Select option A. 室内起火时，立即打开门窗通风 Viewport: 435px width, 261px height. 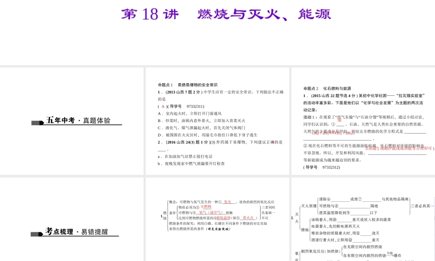tap(190, 114)
